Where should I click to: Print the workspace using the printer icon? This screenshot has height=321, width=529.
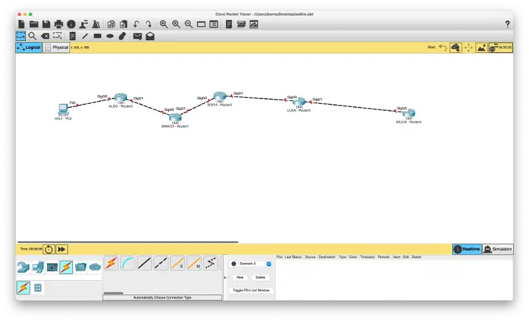click(x=59, y=24)
